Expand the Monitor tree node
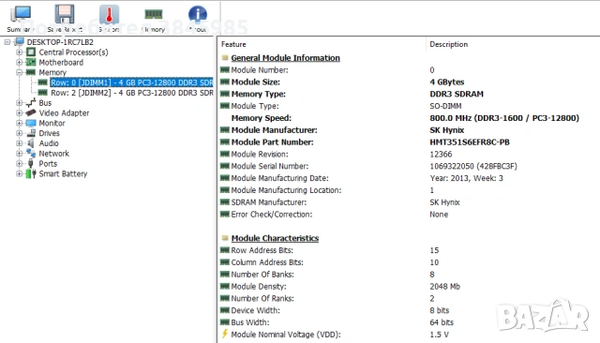This screenshot has height=343, width=600. (x=19, y=123)
